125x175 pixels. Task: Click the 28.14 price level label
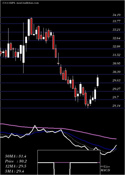pos(116,105)
